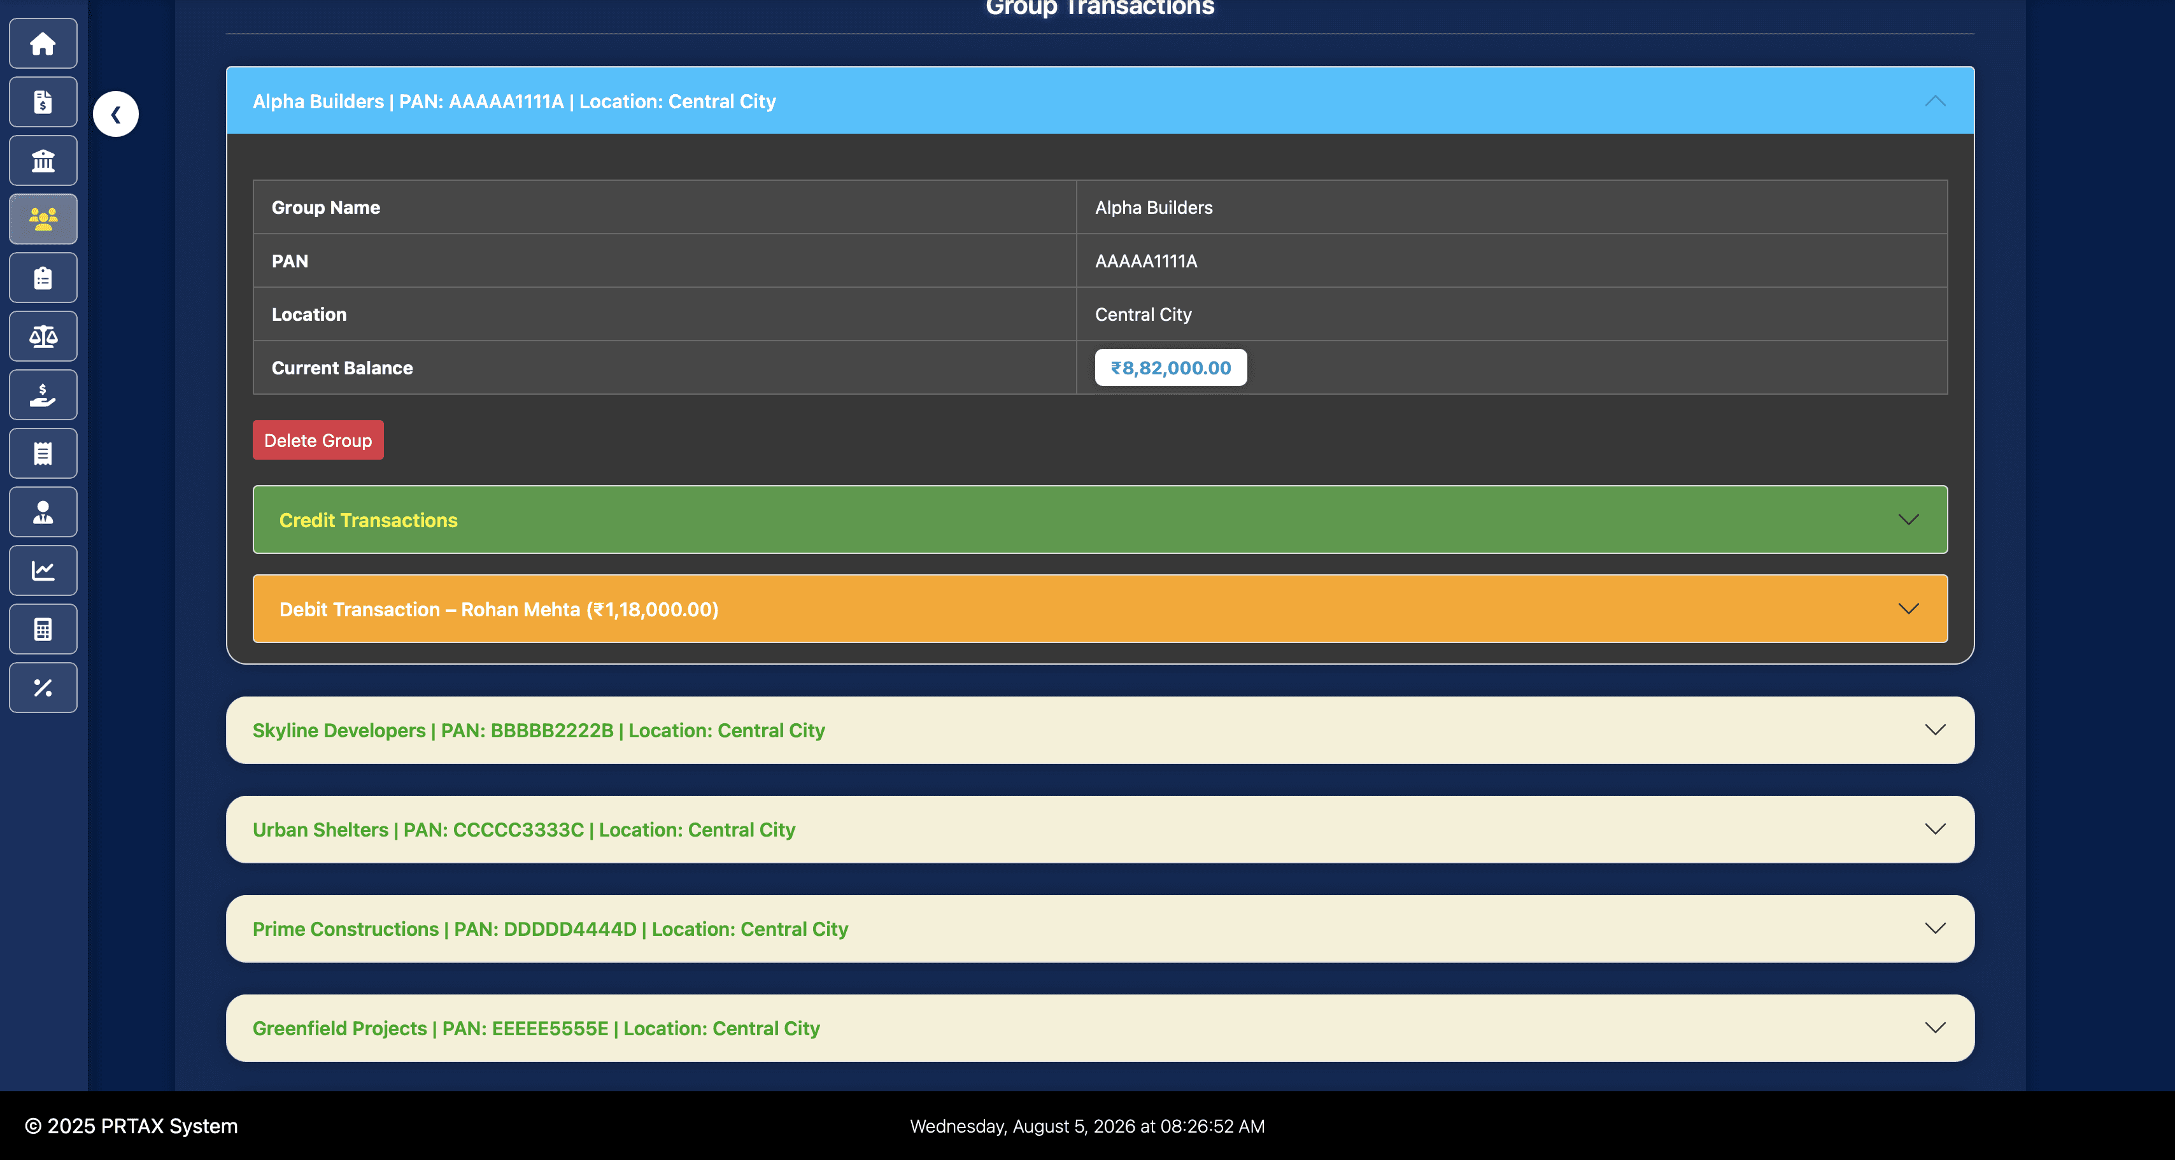Click the ₹8,82,000.00 current balance badge
The width and height of the screenshot is (2175, 1160).
click(1171, 367)
